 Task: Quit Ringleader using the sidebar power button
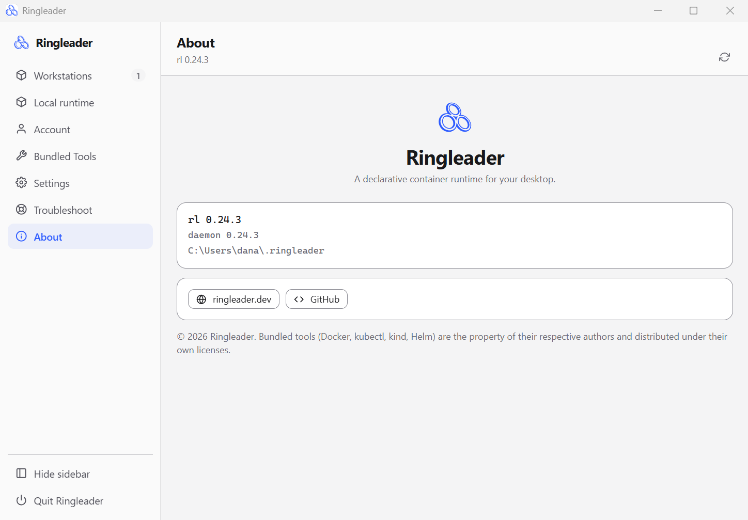[80, 500]
